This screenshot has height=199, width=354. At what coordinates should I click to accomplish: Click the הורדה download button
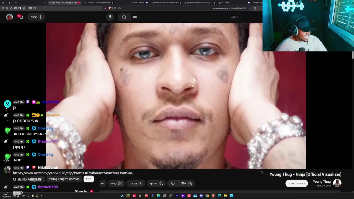(136, 184)
